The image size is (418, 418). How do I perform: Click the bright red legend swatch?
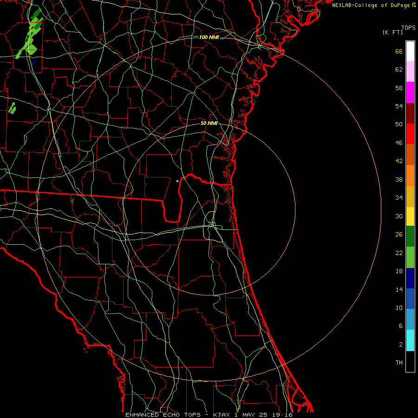(x=410, y=134)
